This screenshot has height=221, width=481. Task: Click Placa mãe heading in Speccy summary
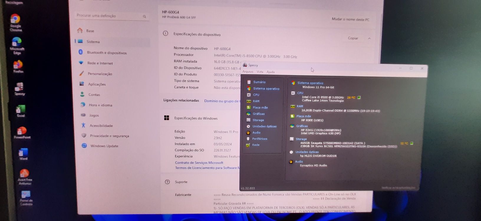304,116
